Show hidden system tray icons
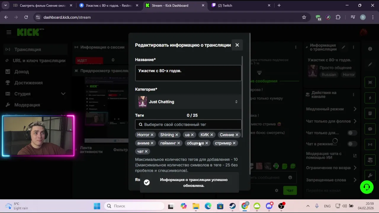Viewport: 379px width, 213px height. 308,206
